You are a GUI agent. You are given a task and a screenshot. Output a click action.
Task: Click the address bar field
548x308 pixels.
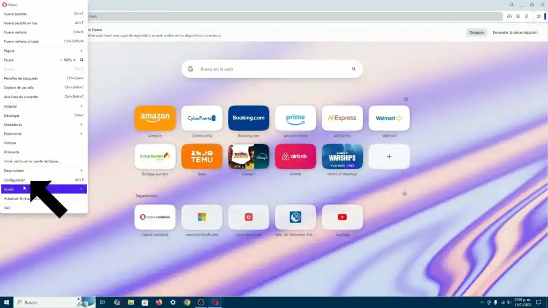[x=295, y=17]
